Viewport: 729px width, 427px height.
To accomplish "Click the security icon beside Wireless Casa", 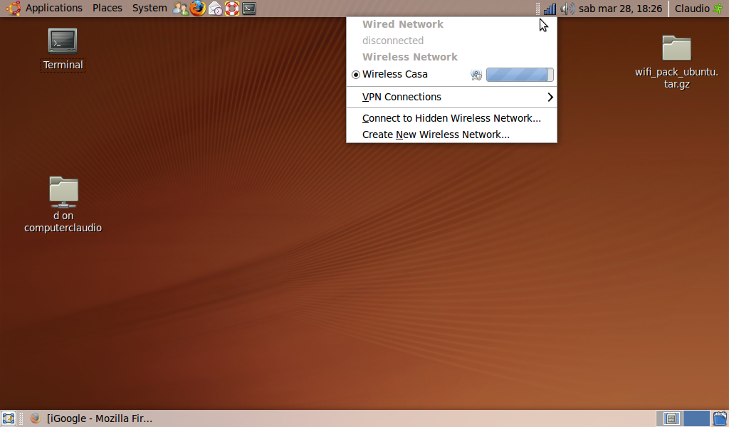I will pos(476,75).
